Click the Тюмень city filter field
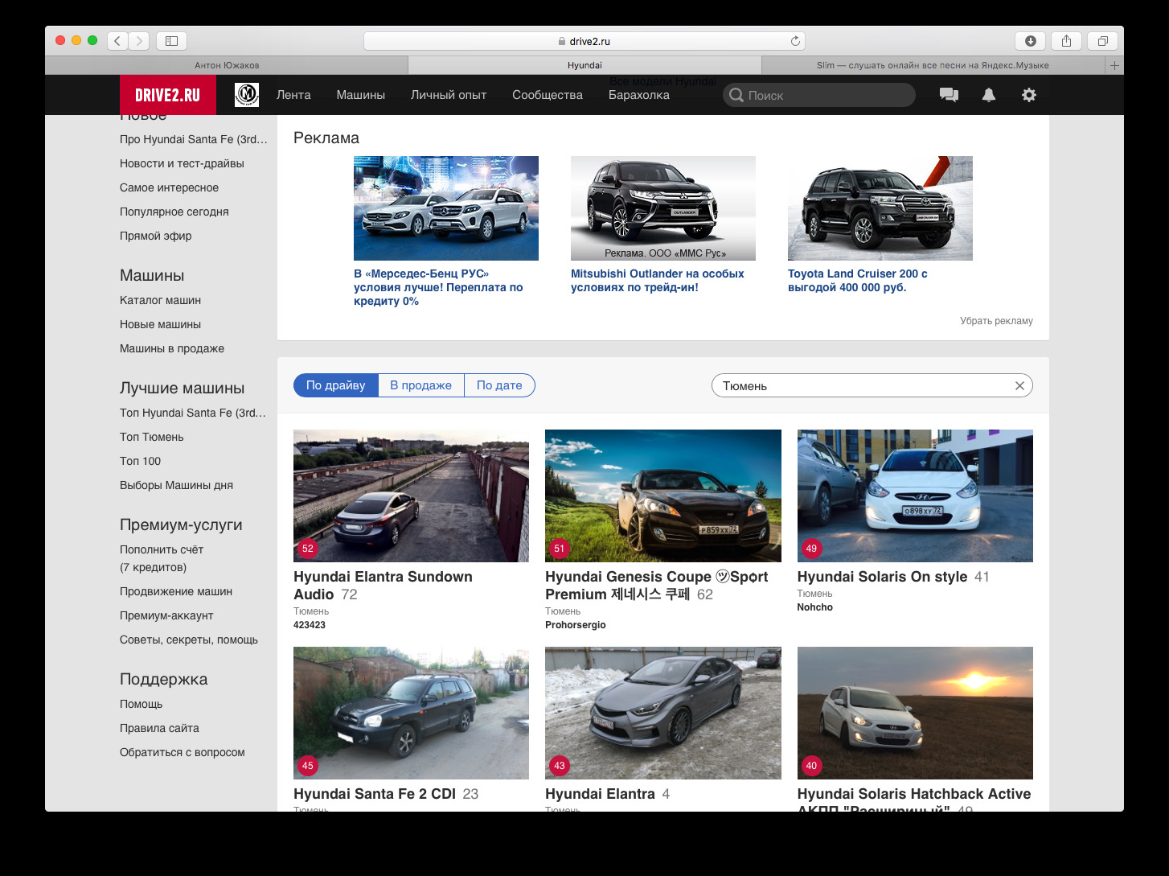The height and width of the screenshot is (876, 1169). tap(872, 385)
